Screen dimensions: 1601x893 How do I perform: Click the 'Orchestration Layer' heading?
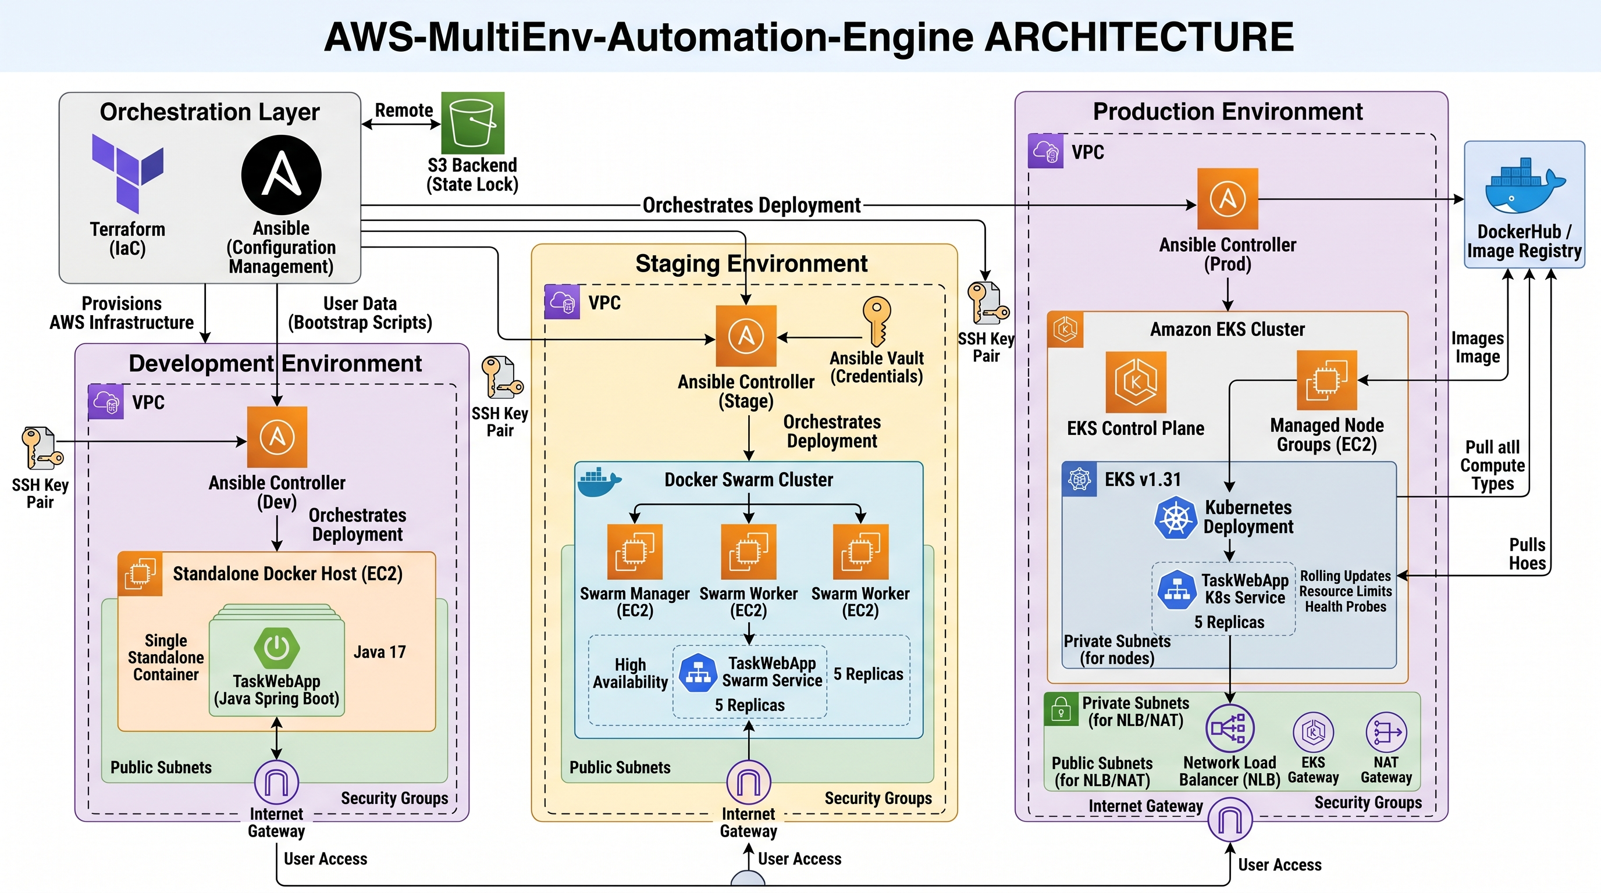click(x=209, y=112)
